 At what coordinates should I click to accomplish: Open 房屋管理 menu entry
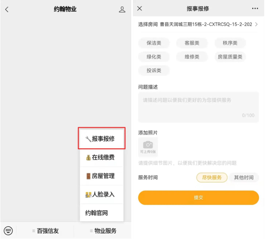coord(102,176)
